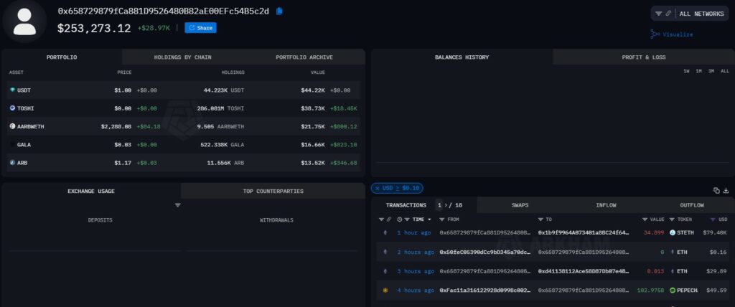
Task: Click the STETH token icon in first transaction
Action: click(x=673, y=232)
